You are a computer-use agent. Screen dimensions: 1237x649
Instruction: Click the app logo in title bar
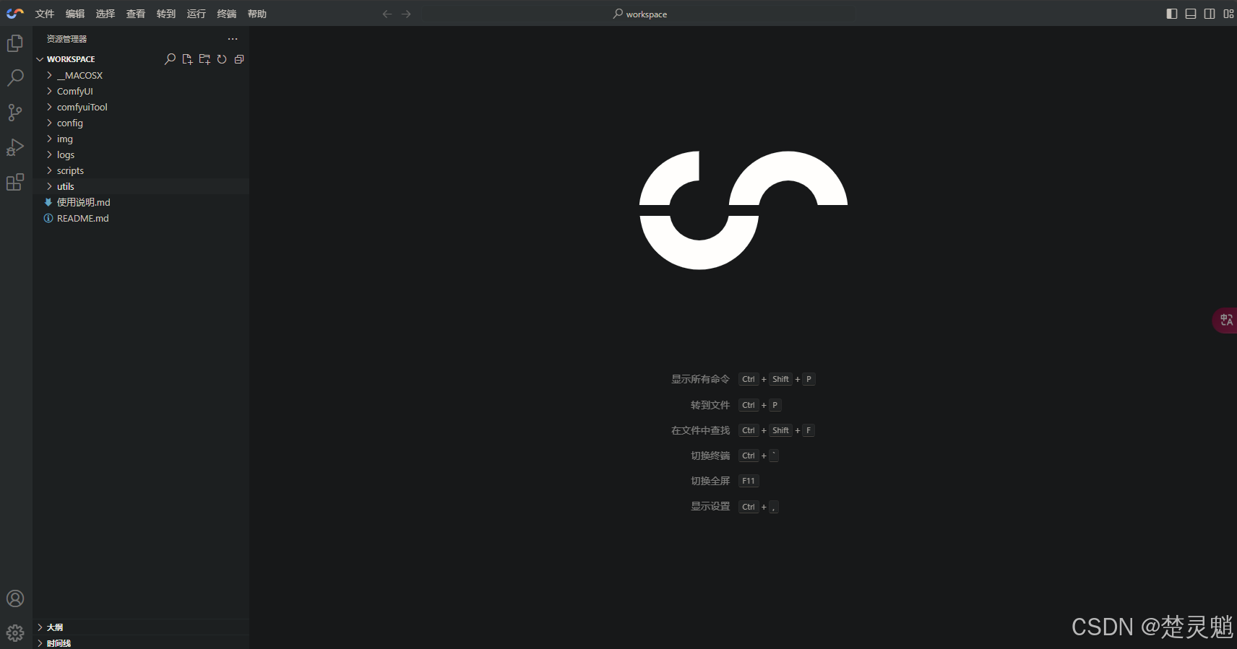(x=15, y=14)
